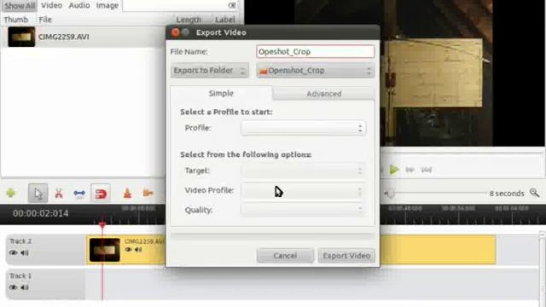Toggle Track 2 visibility eye icon
Viewport: 546px width, 307px height.
tap(14, 252)
